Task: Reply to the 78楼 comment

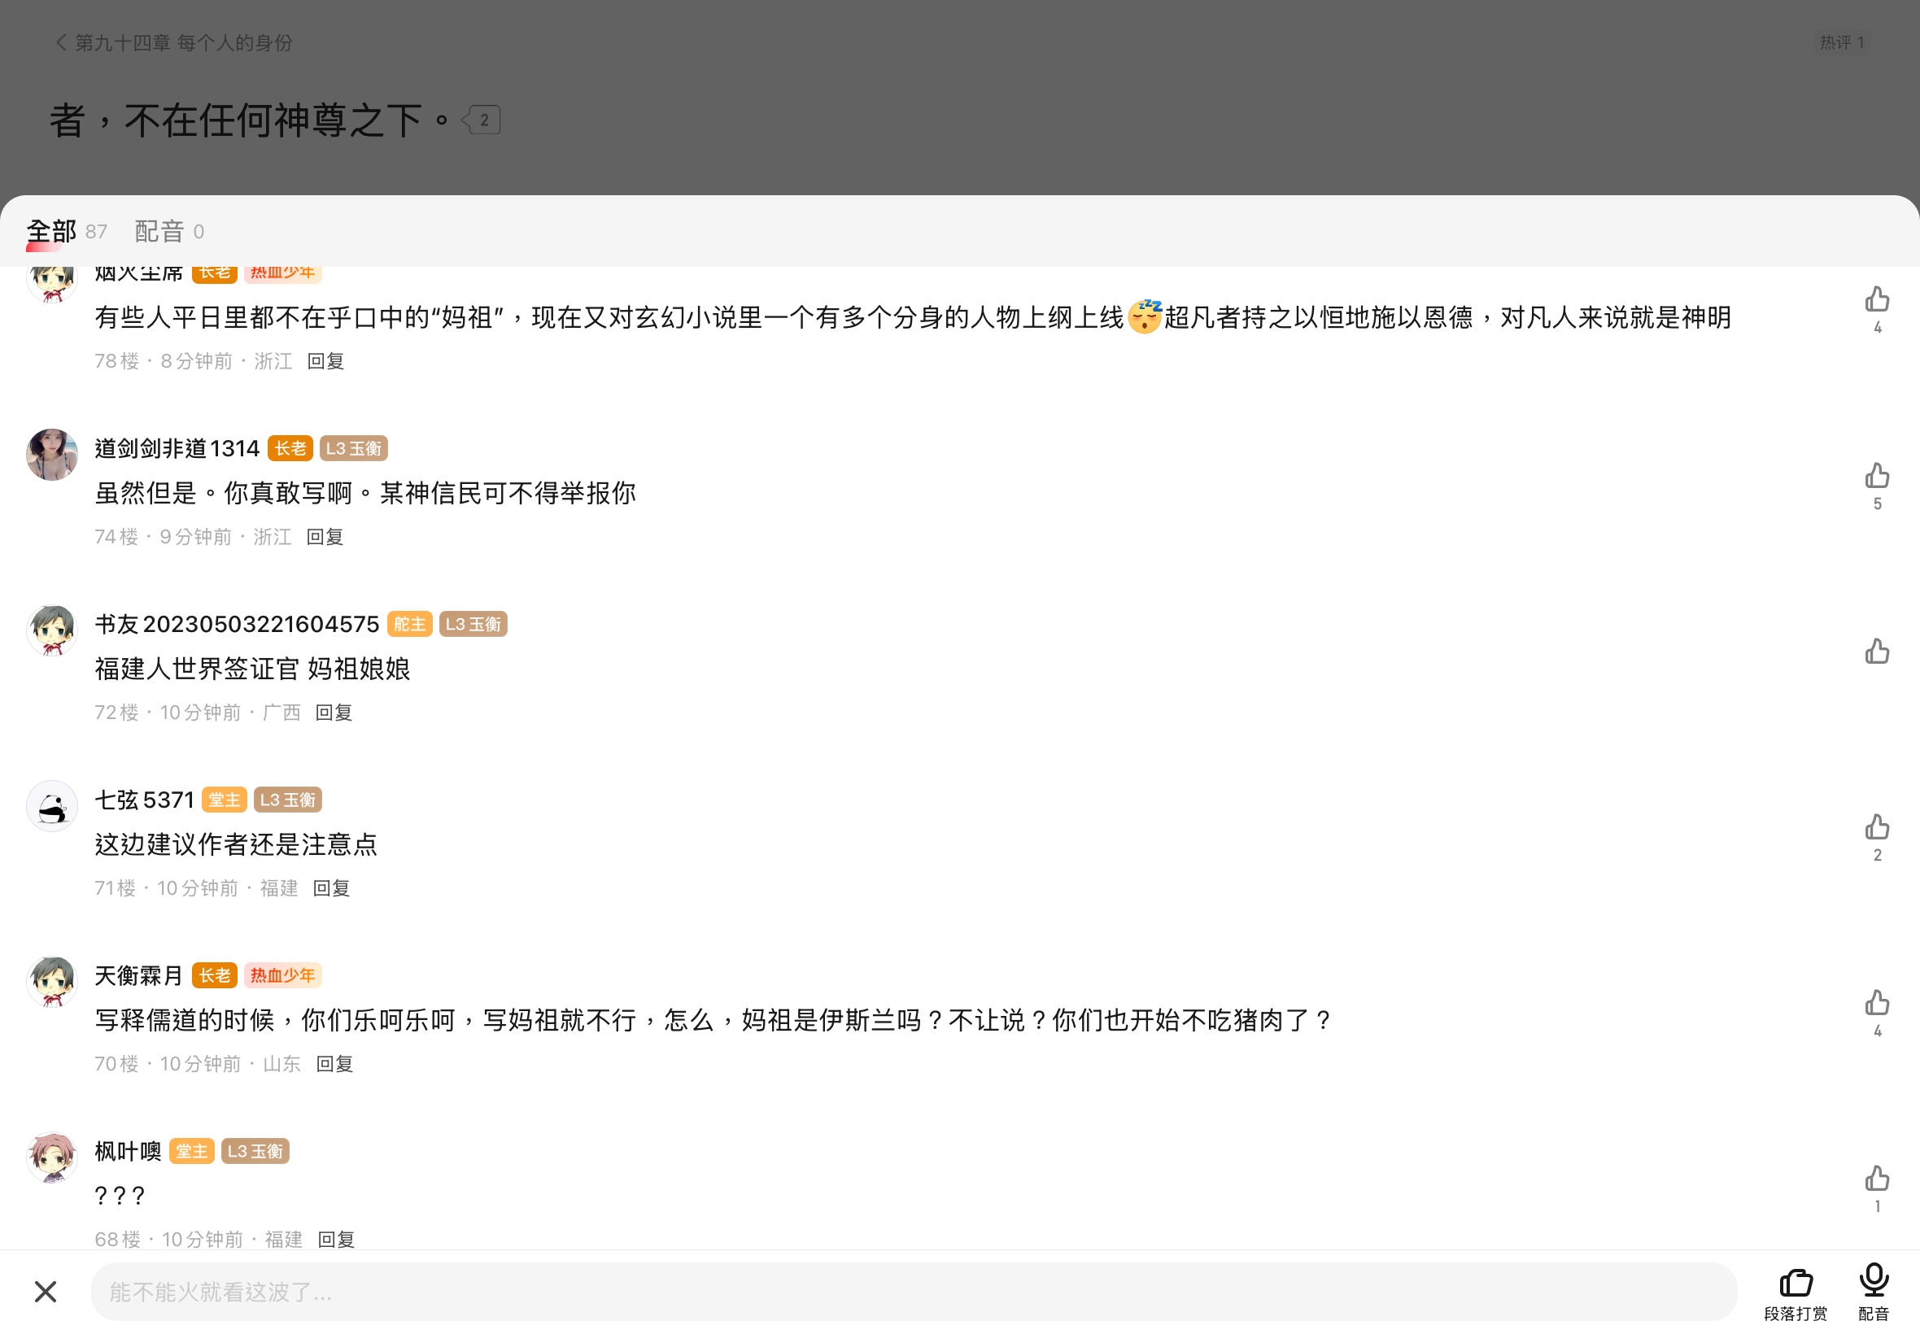Action: point(326,361)
